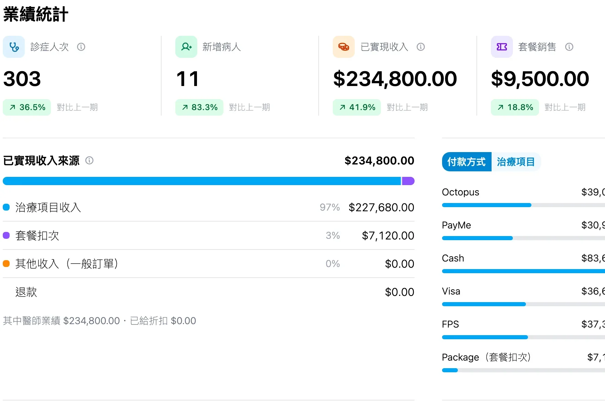The height and width of the screenshot is (406, 605).
Task: Click the orange dot beside 其他收入
Action: coord(6,264)
